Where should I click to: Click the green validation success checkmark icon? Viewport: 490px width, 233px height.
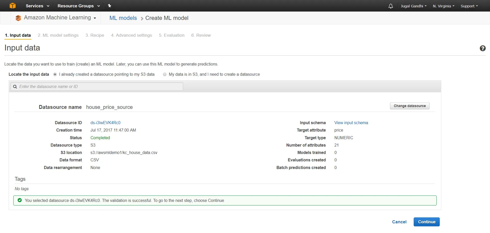pos(20,200)
